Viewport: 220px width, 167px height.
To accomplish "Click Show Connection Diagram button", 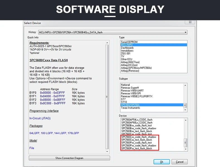I will [x=69, y=158].
